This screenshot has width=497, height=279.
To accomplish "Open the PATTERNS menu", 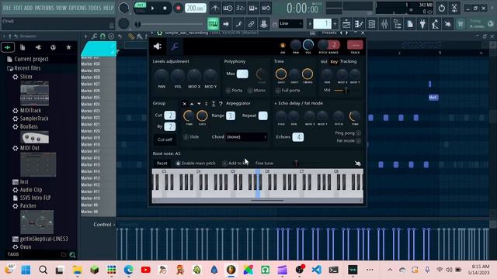I will coord(44,8).
